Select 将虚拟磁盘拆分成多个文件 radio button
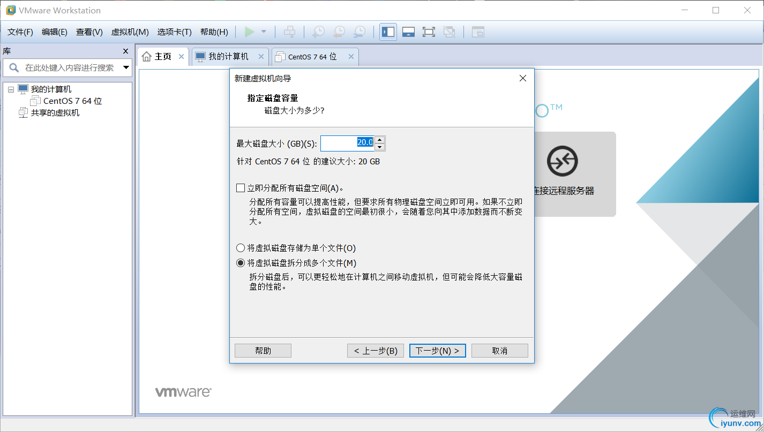This screenshot has width=764, height=432. click(241, 263)
